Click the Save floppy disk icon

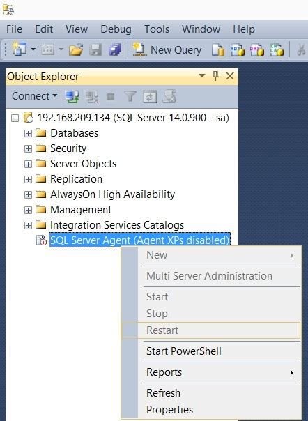click(x=95, y=50)
